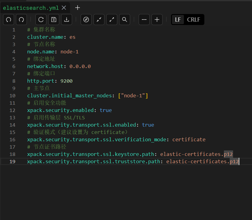The width and height of the screenshot is (252, 220).
Task: Switch line ending to CRLF
Action: pos(193,20)
